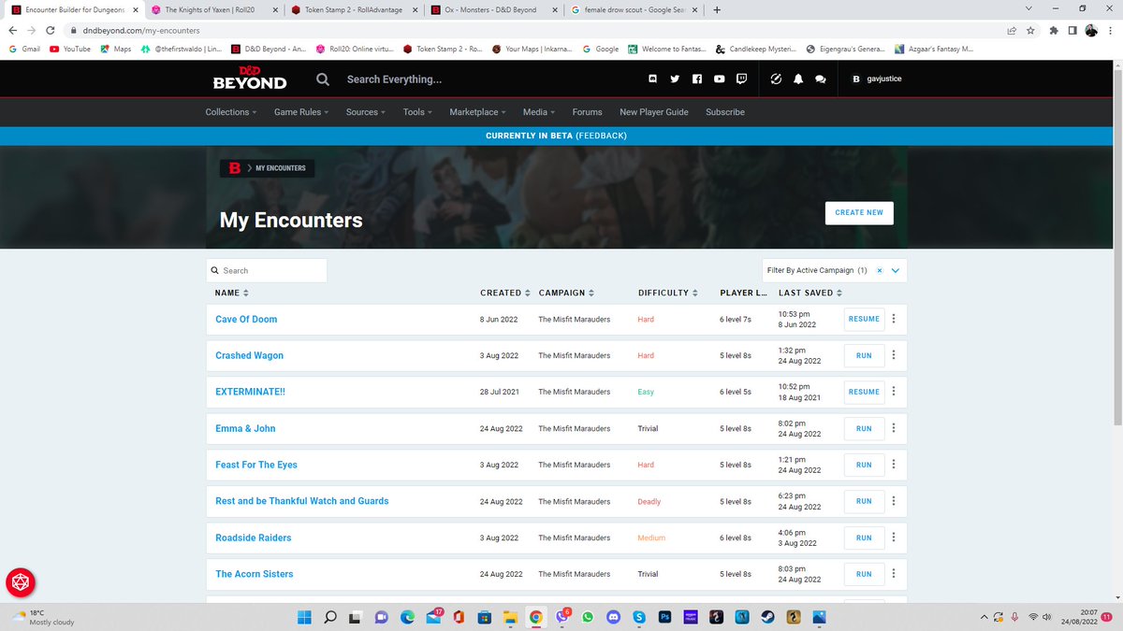Open the Twitter icon in the site header

(x=674, y=79)
